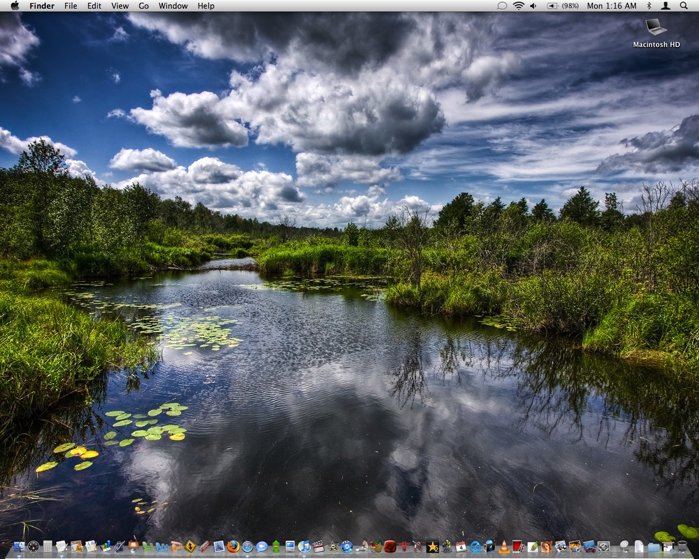The width and height of the screenshot is (699, 559).
Task: Click the clapperboard icon in Dock
Action: [318, 546]
